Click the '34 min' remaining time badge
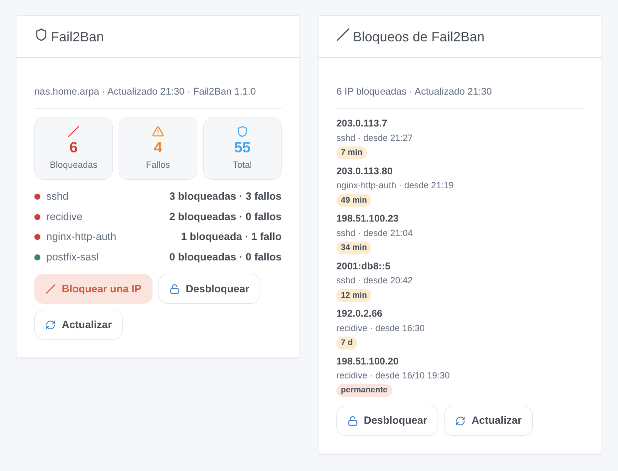 354,247
